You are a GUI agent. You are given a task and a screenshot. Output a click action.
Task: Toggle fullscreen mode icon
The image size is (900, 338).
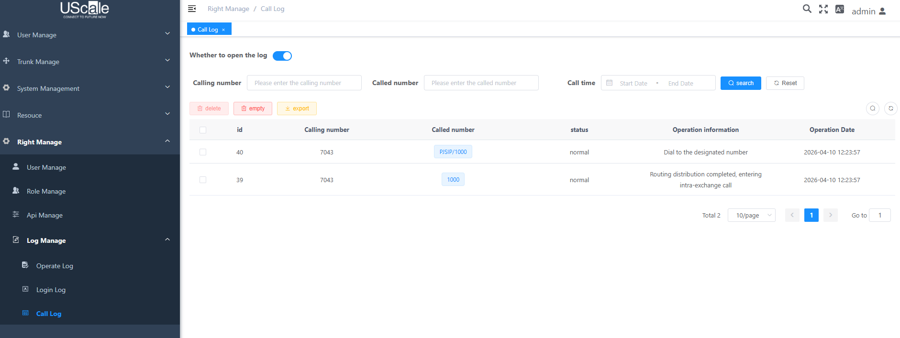(x=823, y=9)
